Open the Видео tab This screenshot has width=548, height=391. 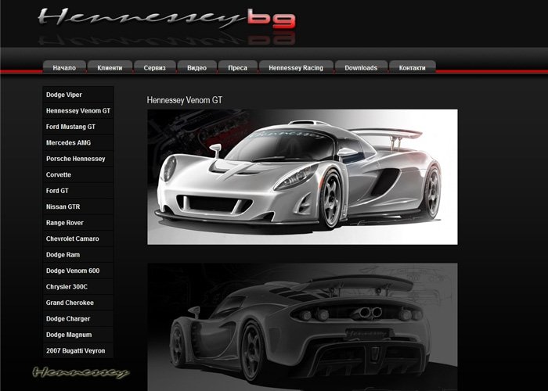pyautogui.click(x=197, y=68)
